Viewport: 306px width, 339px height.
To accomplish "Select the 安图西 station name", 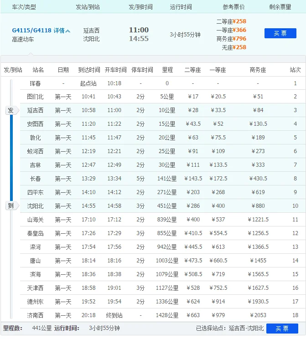I will [x=35, y=124].
